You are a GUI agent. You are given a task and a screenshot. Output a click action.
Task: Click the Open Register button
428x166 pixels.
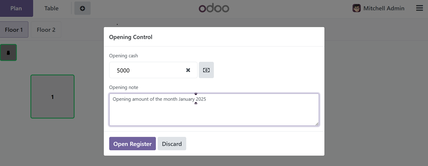pos(132,144)
